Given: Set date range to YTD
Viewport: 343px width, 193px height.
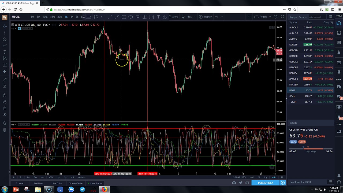Looking at the screenshot, I should point(51,177).
